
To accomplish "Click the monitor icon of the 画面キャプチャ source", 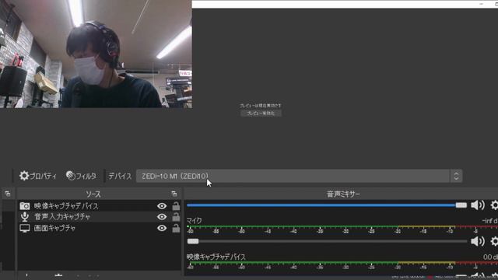I will point(24,228).
